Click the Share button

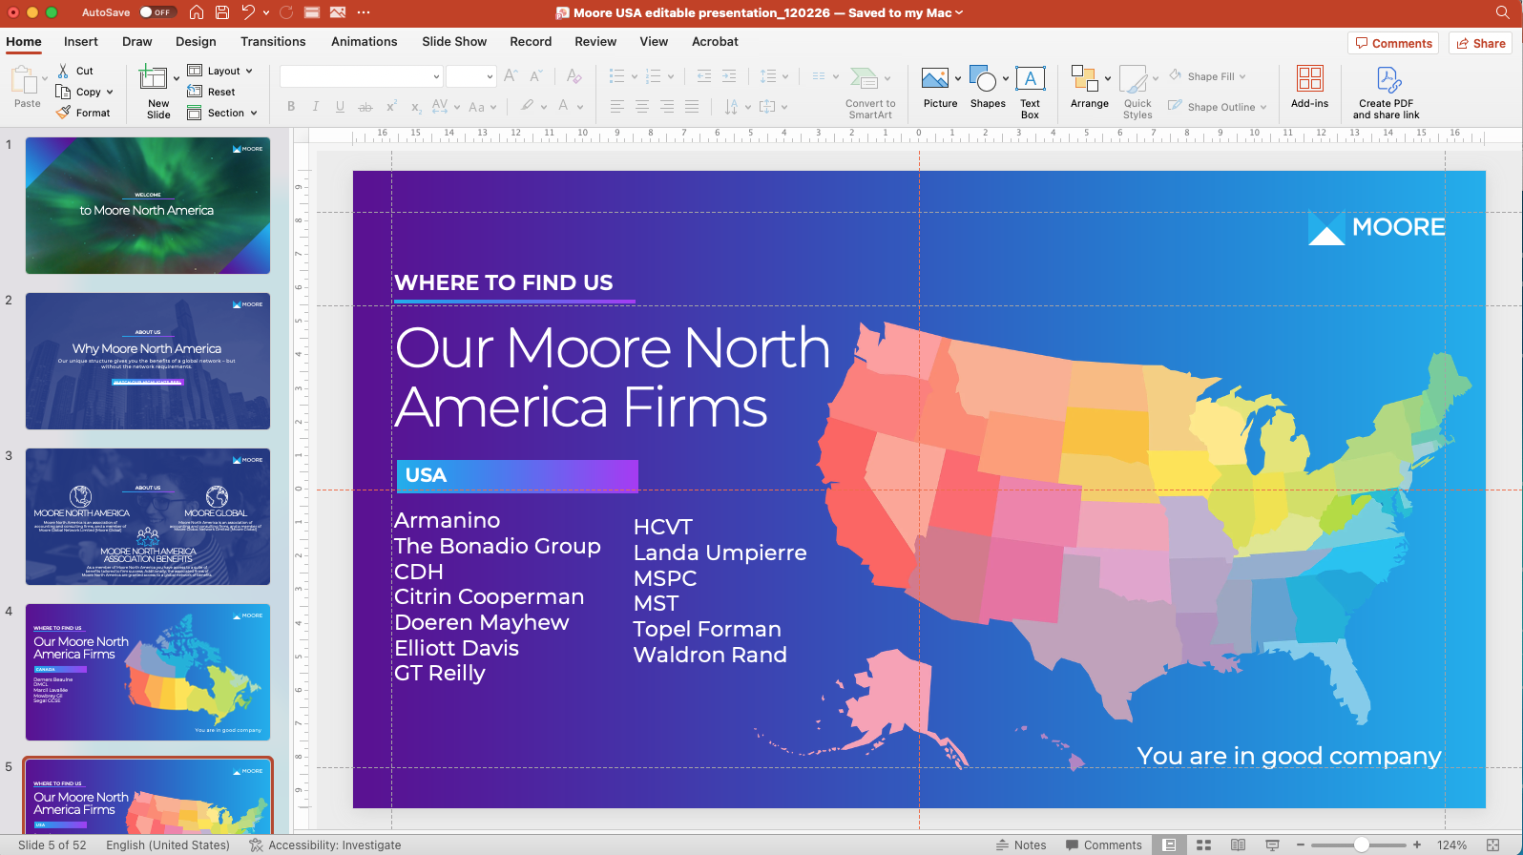click(x=1481, y=43)
